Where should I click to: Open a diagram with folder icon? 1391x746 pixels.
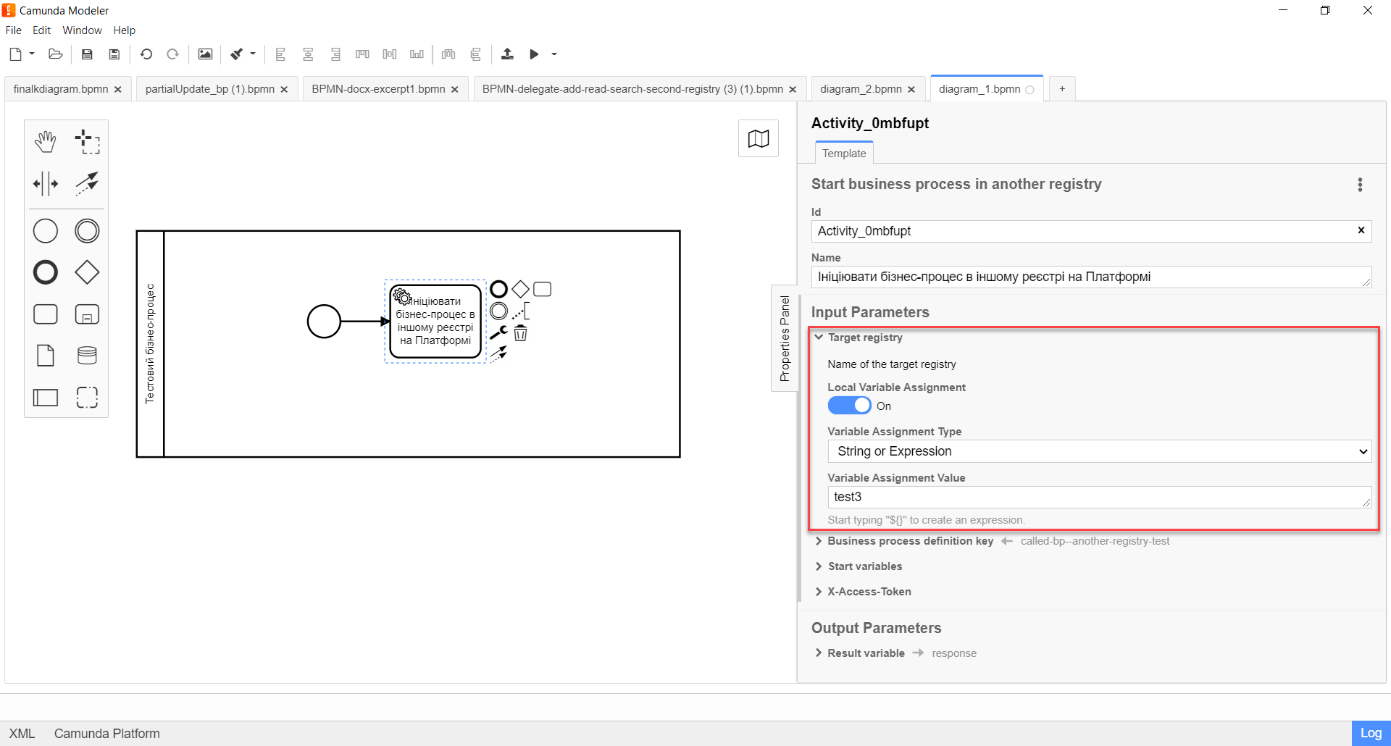coord(56,54)
